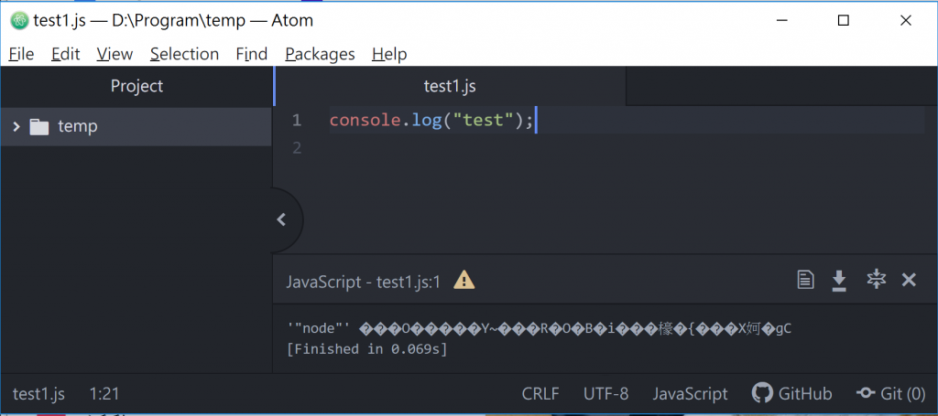This screenshot has height=416, width=938.
Task: Select the test1.js editor tab
Action: pyautogui.click(x=450, y=87)
